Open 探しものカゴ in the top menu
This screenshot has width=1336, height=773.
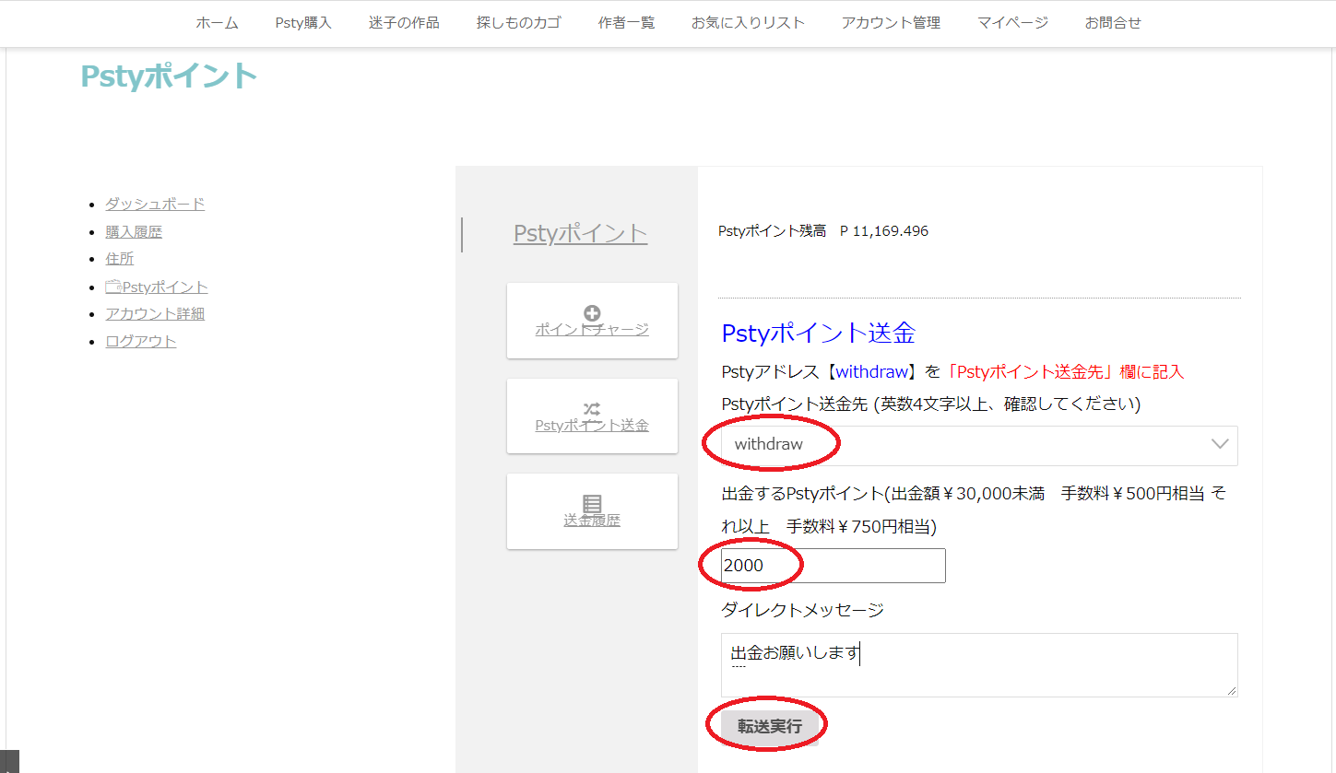click(x=518, y=23)
